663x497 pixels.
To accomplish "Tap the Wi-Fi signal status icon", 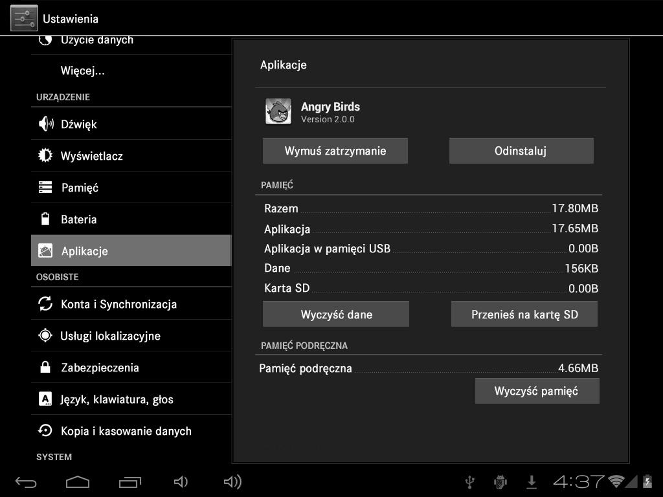I will tap(616, 481).
